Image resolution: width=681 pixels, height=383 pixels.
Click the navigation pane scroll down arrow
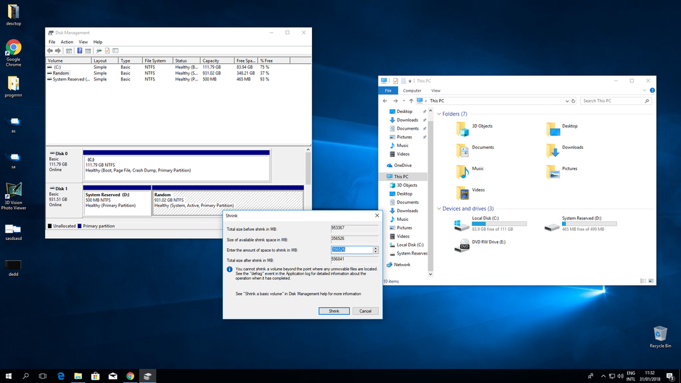click(x=430, y=274)
